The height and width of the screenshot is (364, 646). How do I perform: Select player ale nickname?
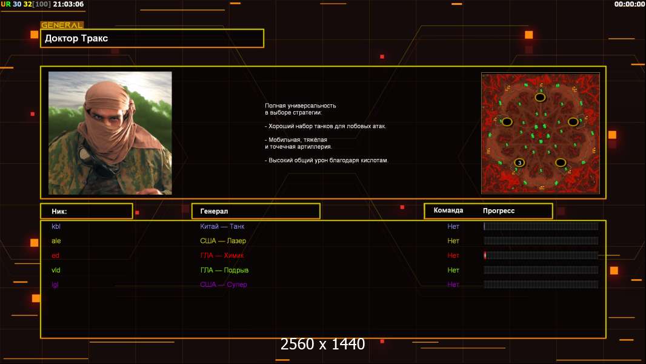click(x=56, y=241)
